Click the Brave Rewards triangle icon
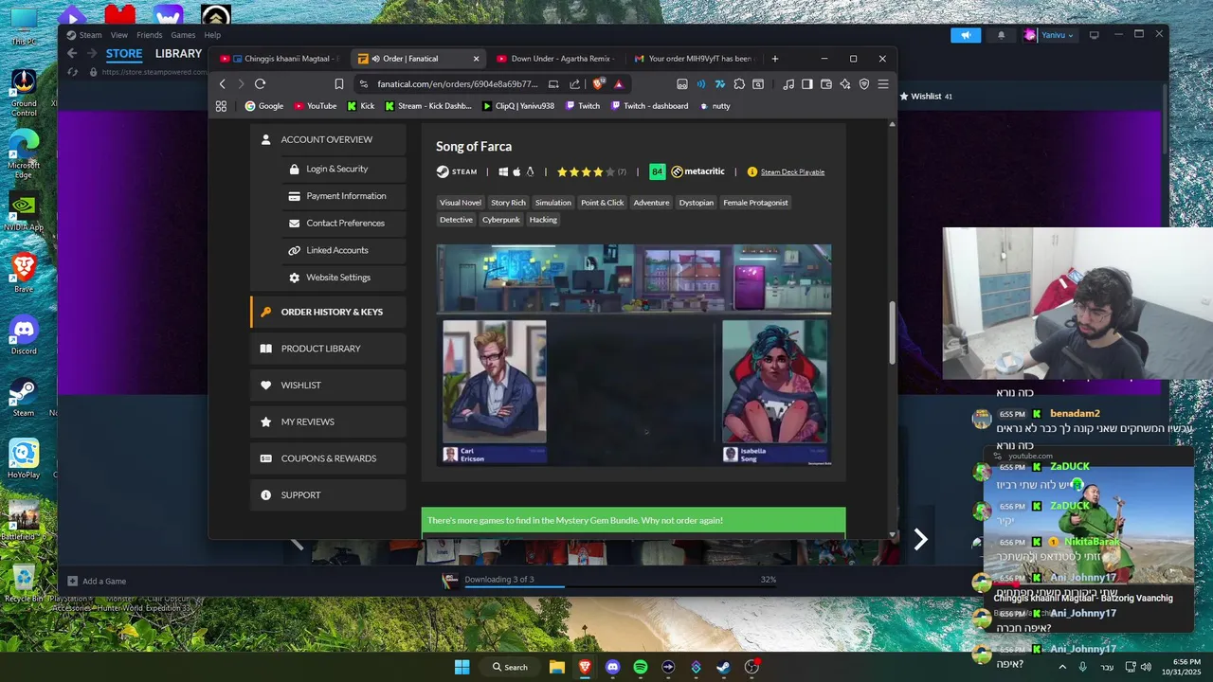This screenshot has height=682, width=1213. [x=618, y=83]
